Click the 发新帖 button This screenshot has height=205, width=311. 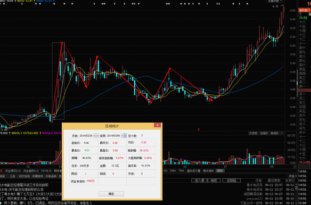coord(231,180)
